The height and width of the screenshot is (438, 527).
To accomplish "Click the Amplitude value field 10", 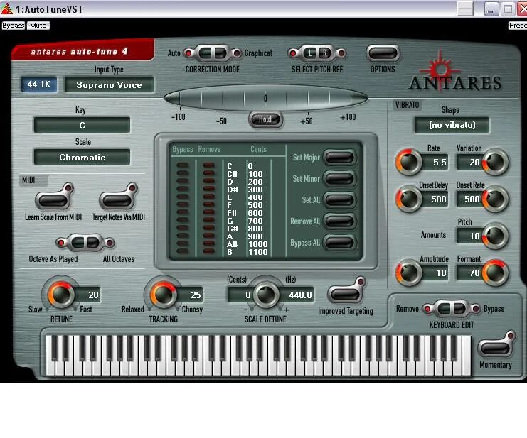I will 435,273.
